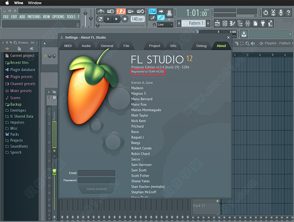
Task: Click the circular arrow toolbar icon
Action: [x=266, y=13]
